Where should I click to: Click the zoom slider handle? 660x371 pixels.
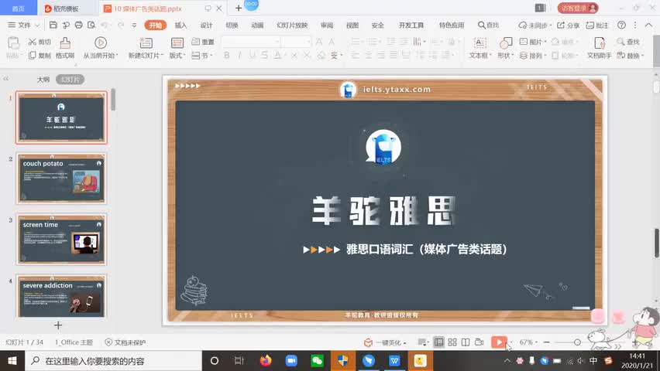577,342
